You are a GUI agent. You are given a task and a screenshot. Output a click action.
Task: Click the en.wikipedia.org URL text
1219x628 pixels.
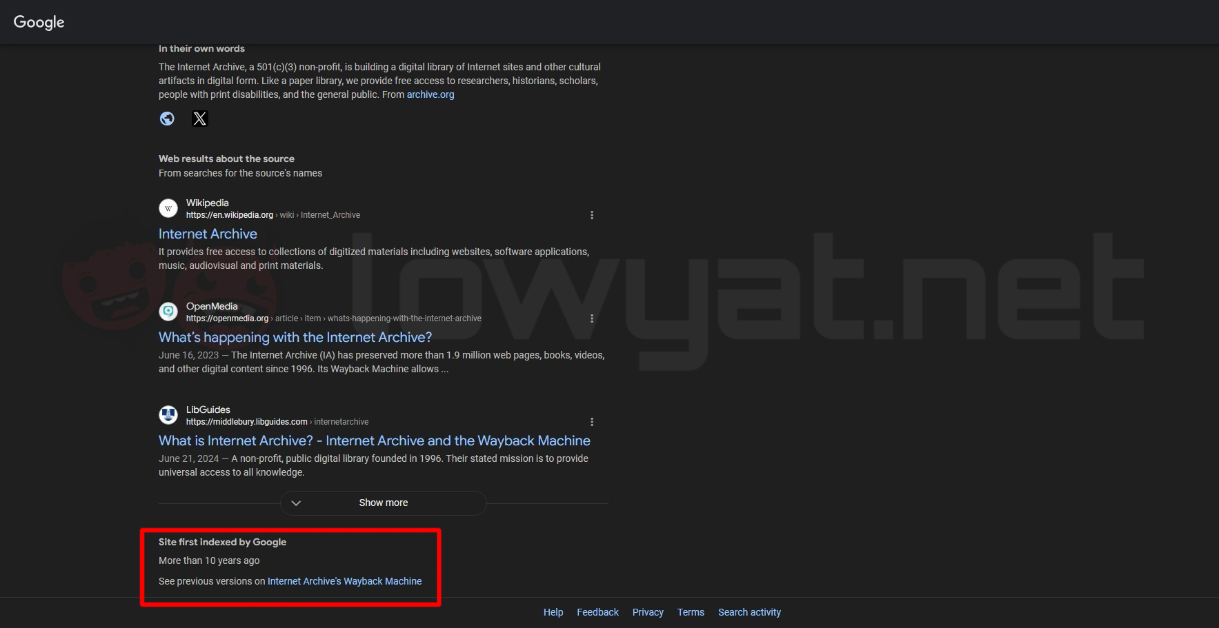tap(230, 215)
